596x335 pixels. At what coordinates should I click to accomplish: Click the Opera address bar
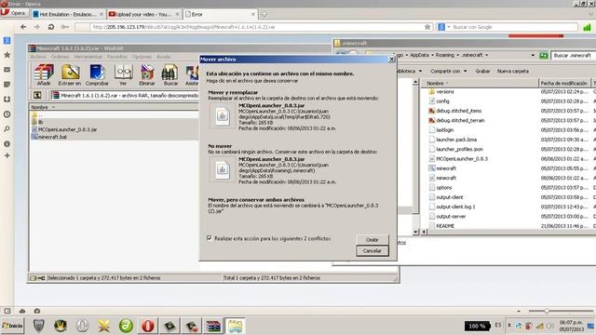[254, 27]
